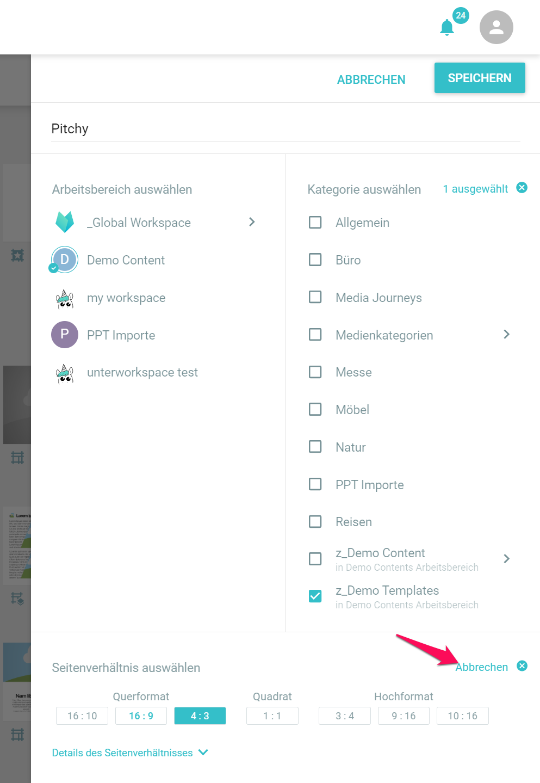540x783 pixels.
Task: Choose the 9:16 portrait ratio
Action: (404, 716)
